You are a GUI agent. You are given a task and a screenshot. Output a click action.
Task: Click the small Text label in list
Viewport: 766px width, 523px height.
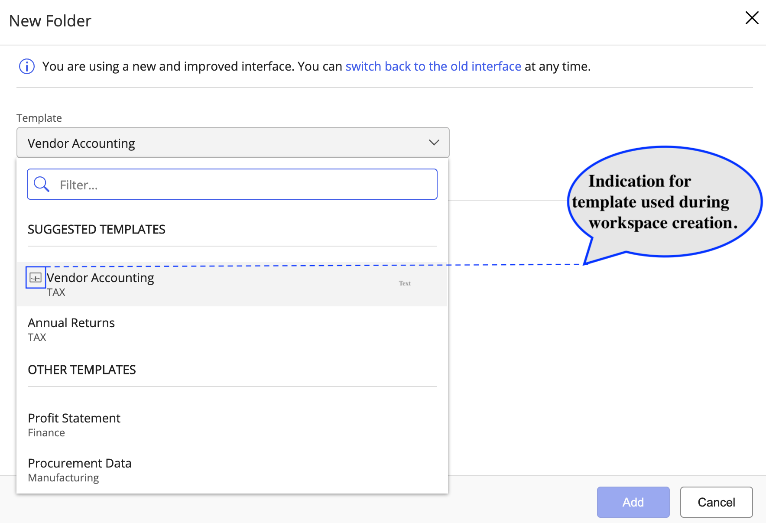pyautogui.click(x=405, y=283)
